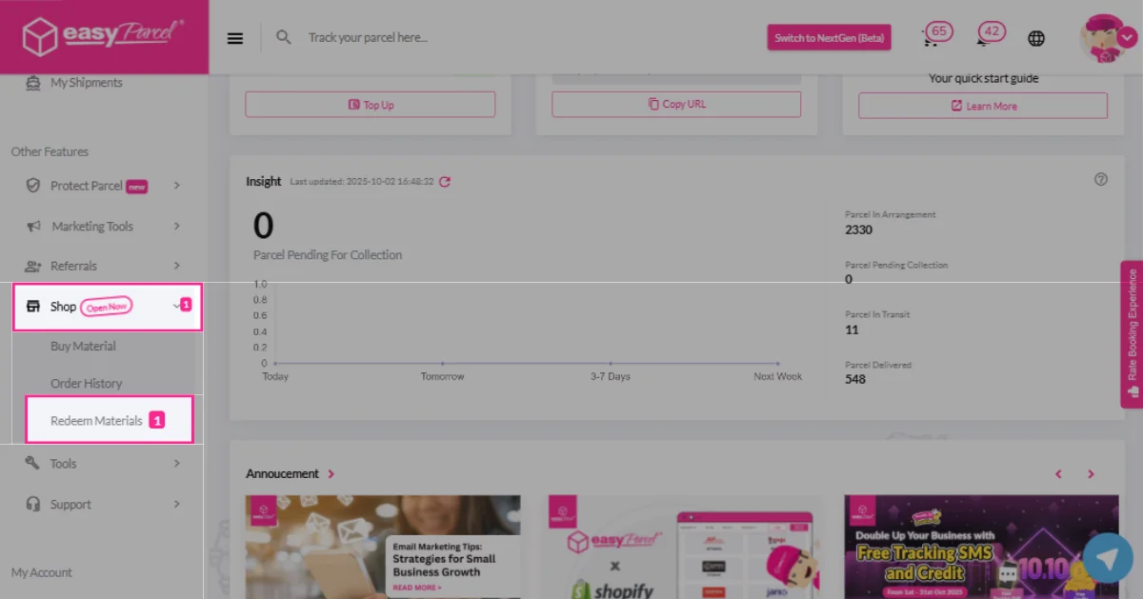
Task: Click the Copy URL button
Action: pos(676,104)
